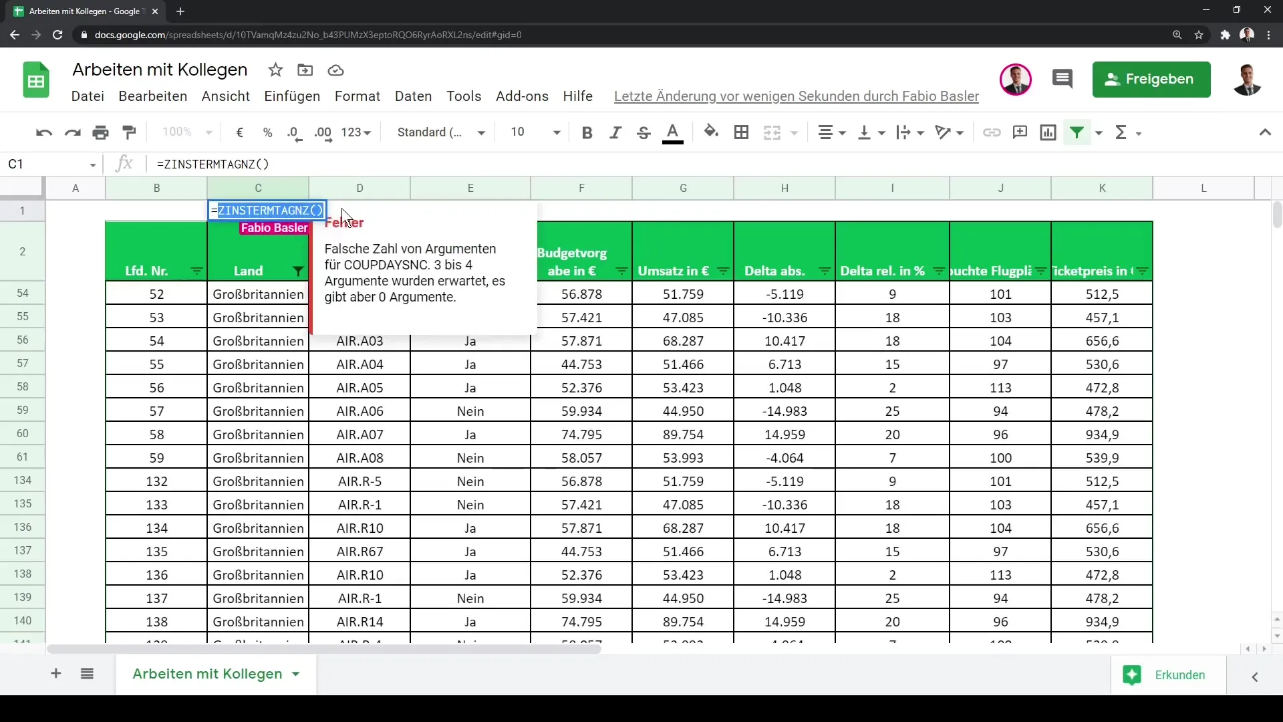Click the cell background color icon
This screenshot has height=722, width=1283.
click(712, 132)
